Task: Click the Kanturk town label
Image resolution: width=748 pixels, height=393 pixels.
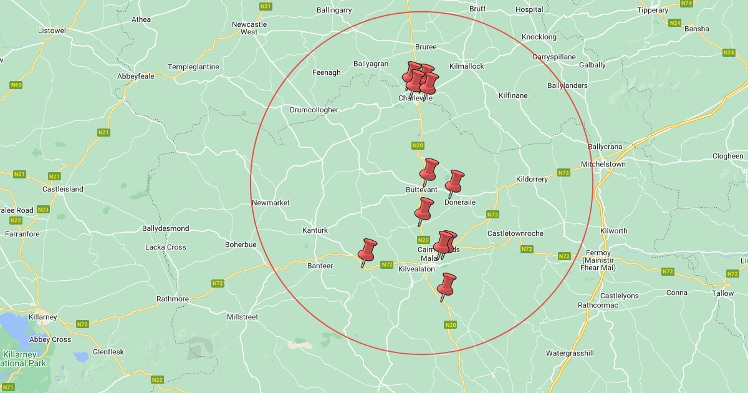Action: [315, 230]
